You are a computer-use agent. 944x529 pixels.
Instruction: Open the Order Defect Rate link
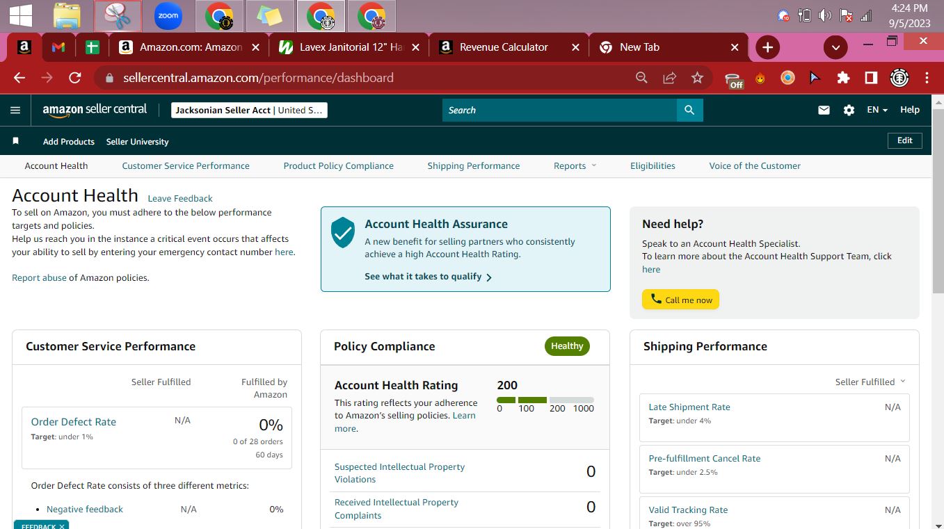(74, 422)
